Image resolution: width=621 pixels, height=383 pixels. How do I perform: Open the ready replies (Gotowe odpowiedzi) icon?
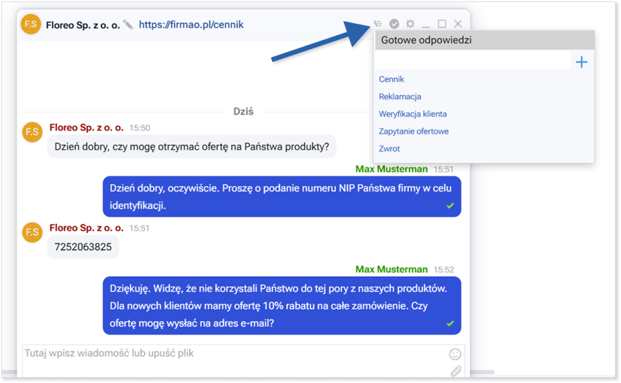(x=378, y=24)
